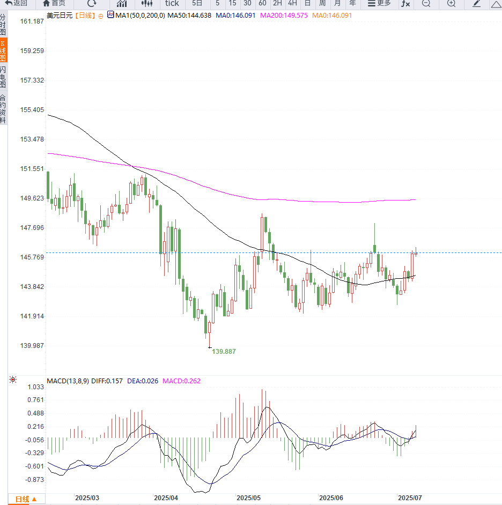Select the 年 yearly timeframe
This screenshot has width=502, height=505.
tap(352, 3)
